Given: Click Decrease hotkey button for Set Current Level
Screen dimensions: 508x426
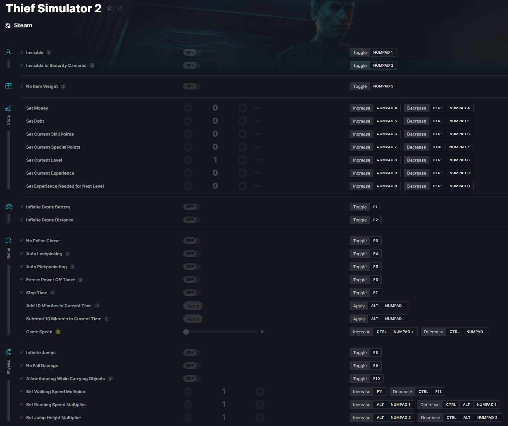Looking at the screenshot, I should [x=416, y=160].
